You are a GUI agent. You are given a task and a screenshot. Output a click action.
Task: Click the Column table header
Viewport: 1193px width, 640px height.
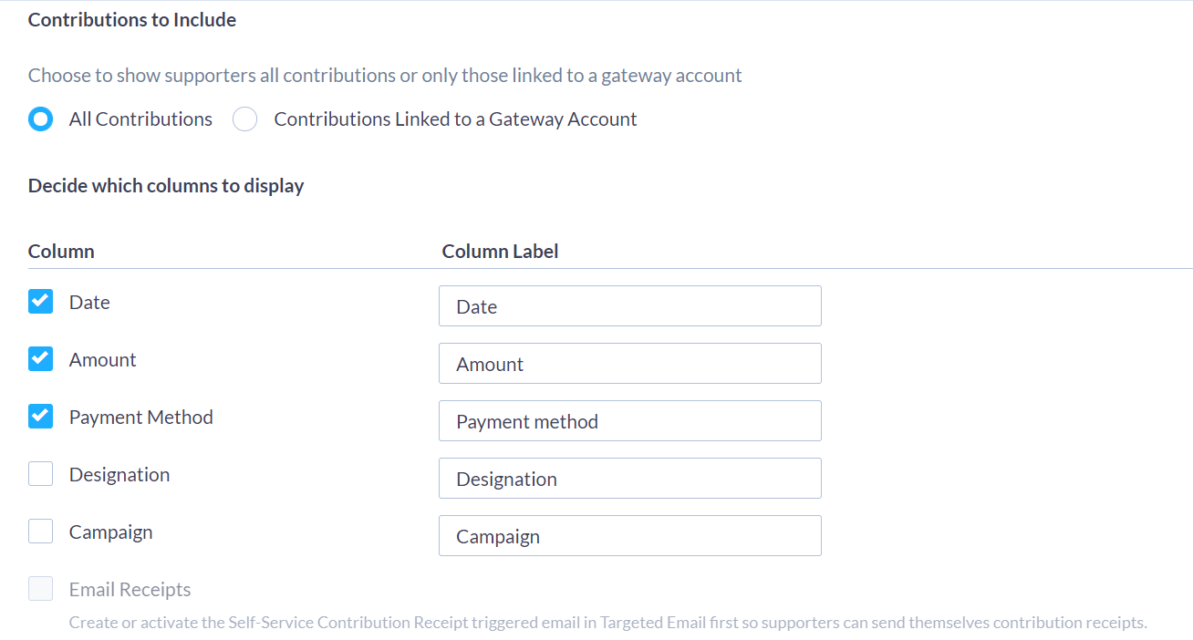[61, 251]
